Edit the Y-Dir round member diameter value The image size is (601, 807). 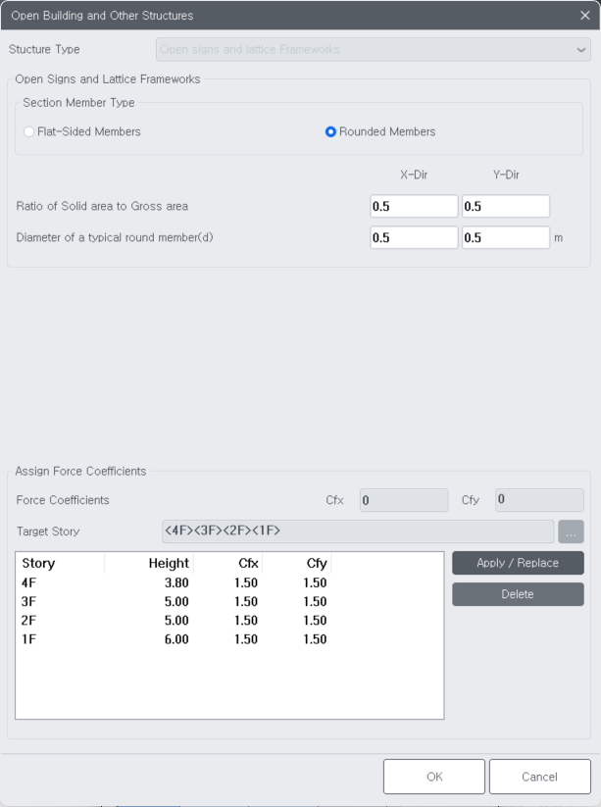505,236
